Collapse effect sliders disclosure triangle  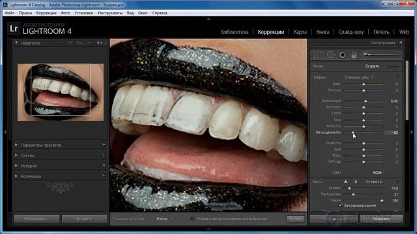point(397,77)
